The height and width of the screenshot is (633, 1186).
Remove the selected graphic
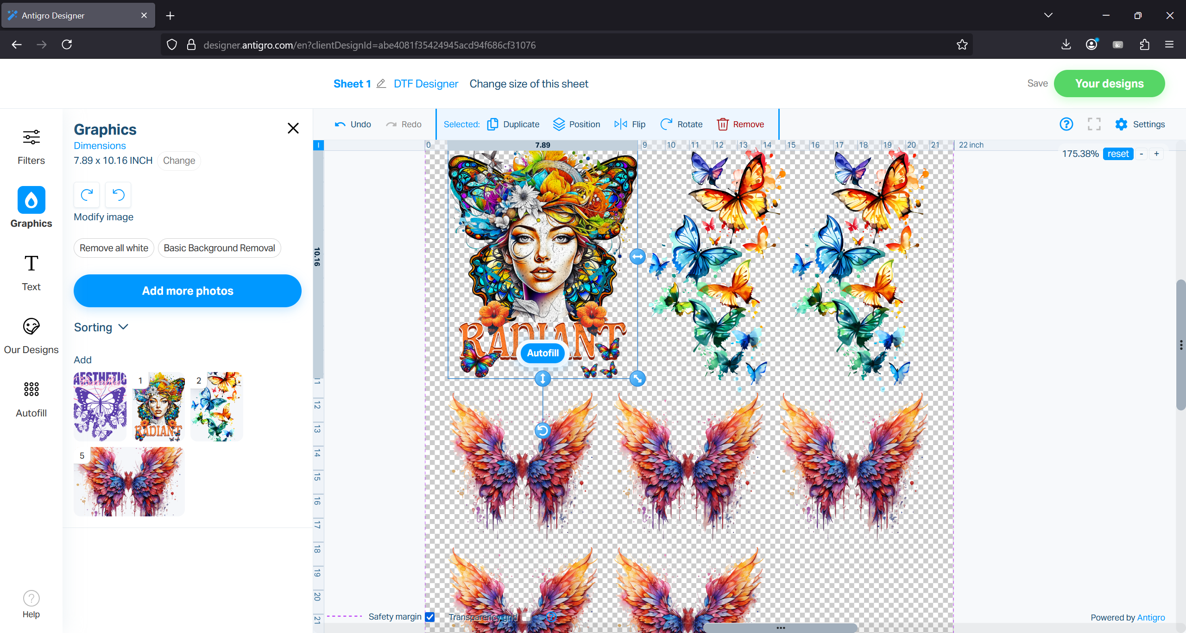click(740, 124)
